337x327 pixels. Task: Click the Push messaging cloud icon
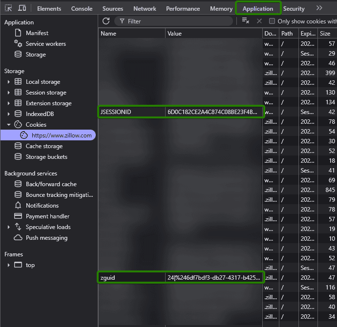18,238
